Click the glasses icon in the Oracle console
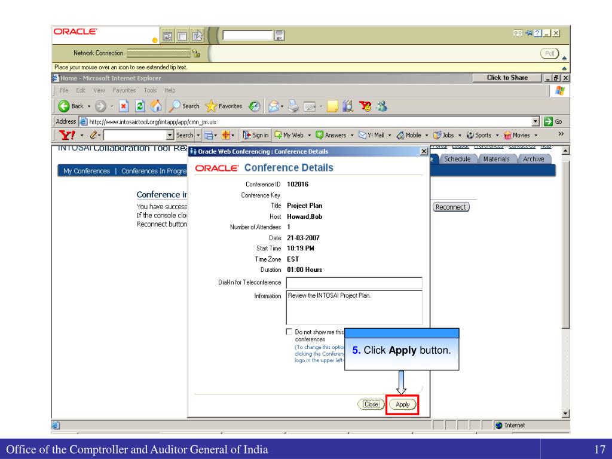612x459 pixels. [x=518, y=33]
